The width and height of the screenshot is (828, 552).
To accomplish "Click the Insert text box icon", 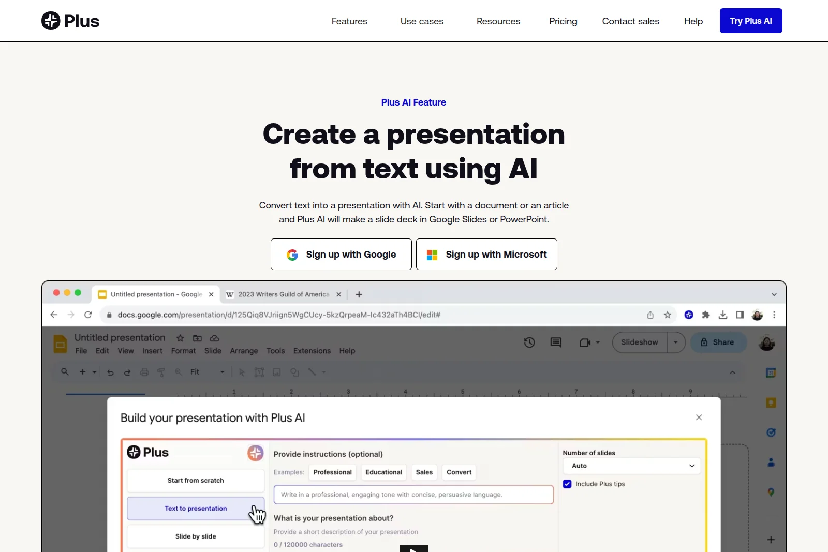I will coord(259,372).
